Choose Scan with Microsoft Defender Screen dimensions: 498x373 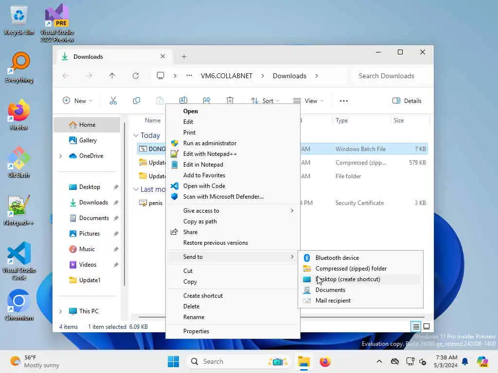click(x=233, y=197)
